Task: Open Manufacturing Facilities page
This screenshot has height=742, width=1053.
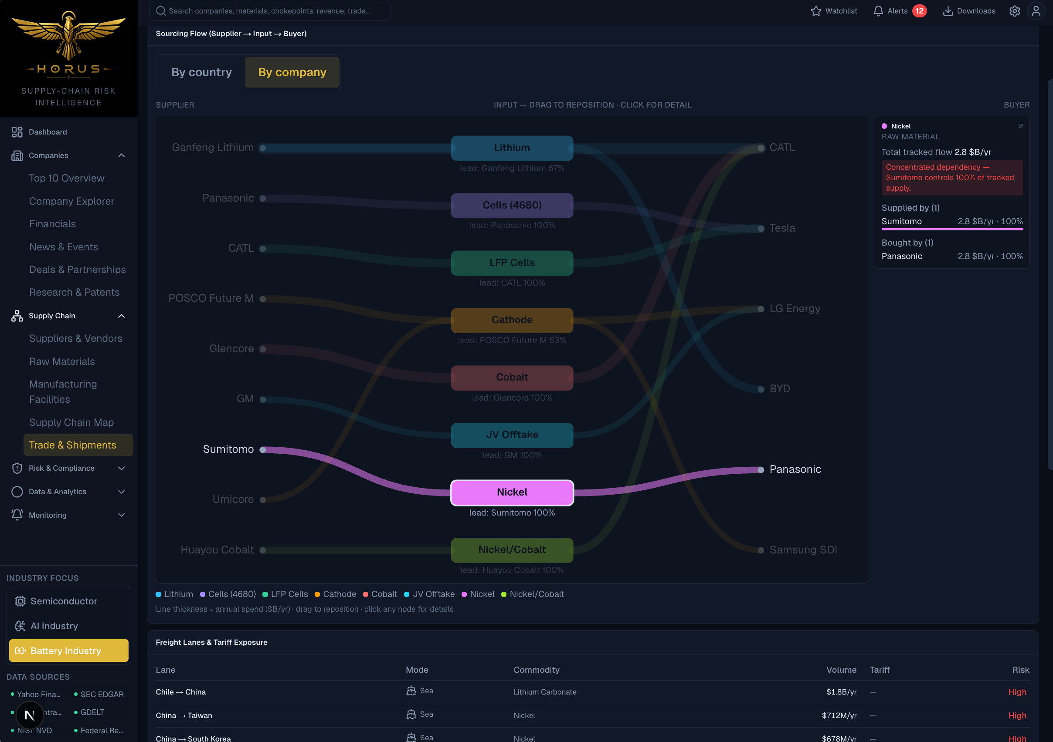Action: click(63, 392)
